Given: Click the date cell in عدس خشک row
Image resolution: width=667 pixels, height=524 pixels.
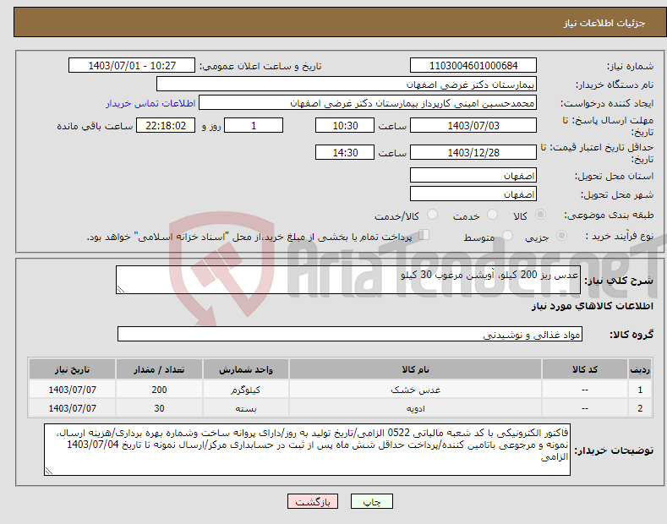Looking at the screenshot, I should tap(73, 390).
